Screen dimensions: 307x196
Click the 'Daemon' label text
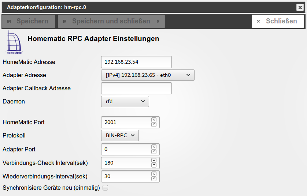point(14,101)
